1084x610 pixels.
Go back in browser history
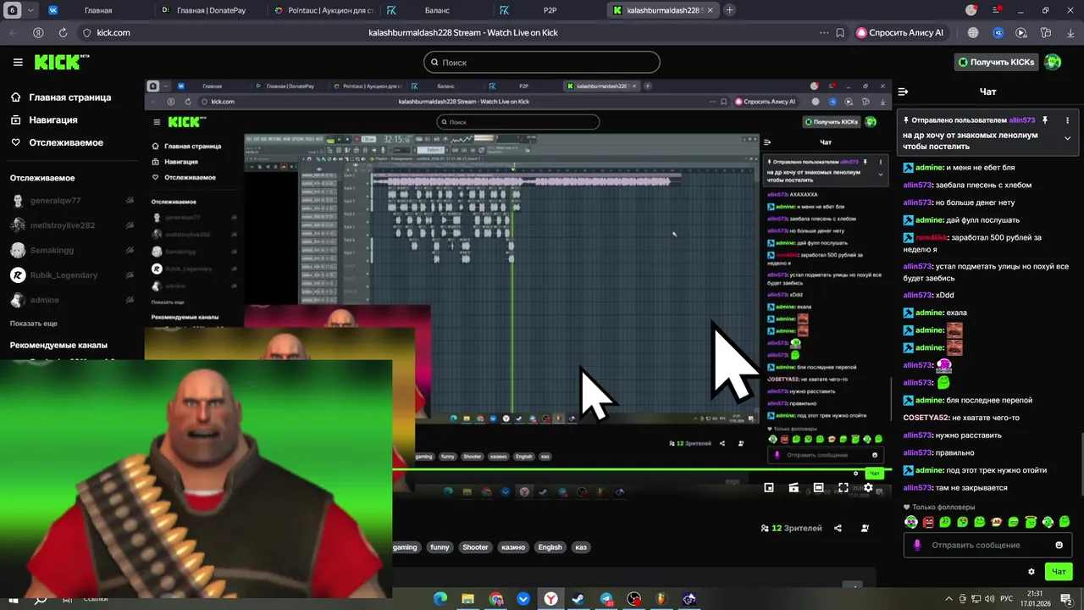[x=13, y=32]
